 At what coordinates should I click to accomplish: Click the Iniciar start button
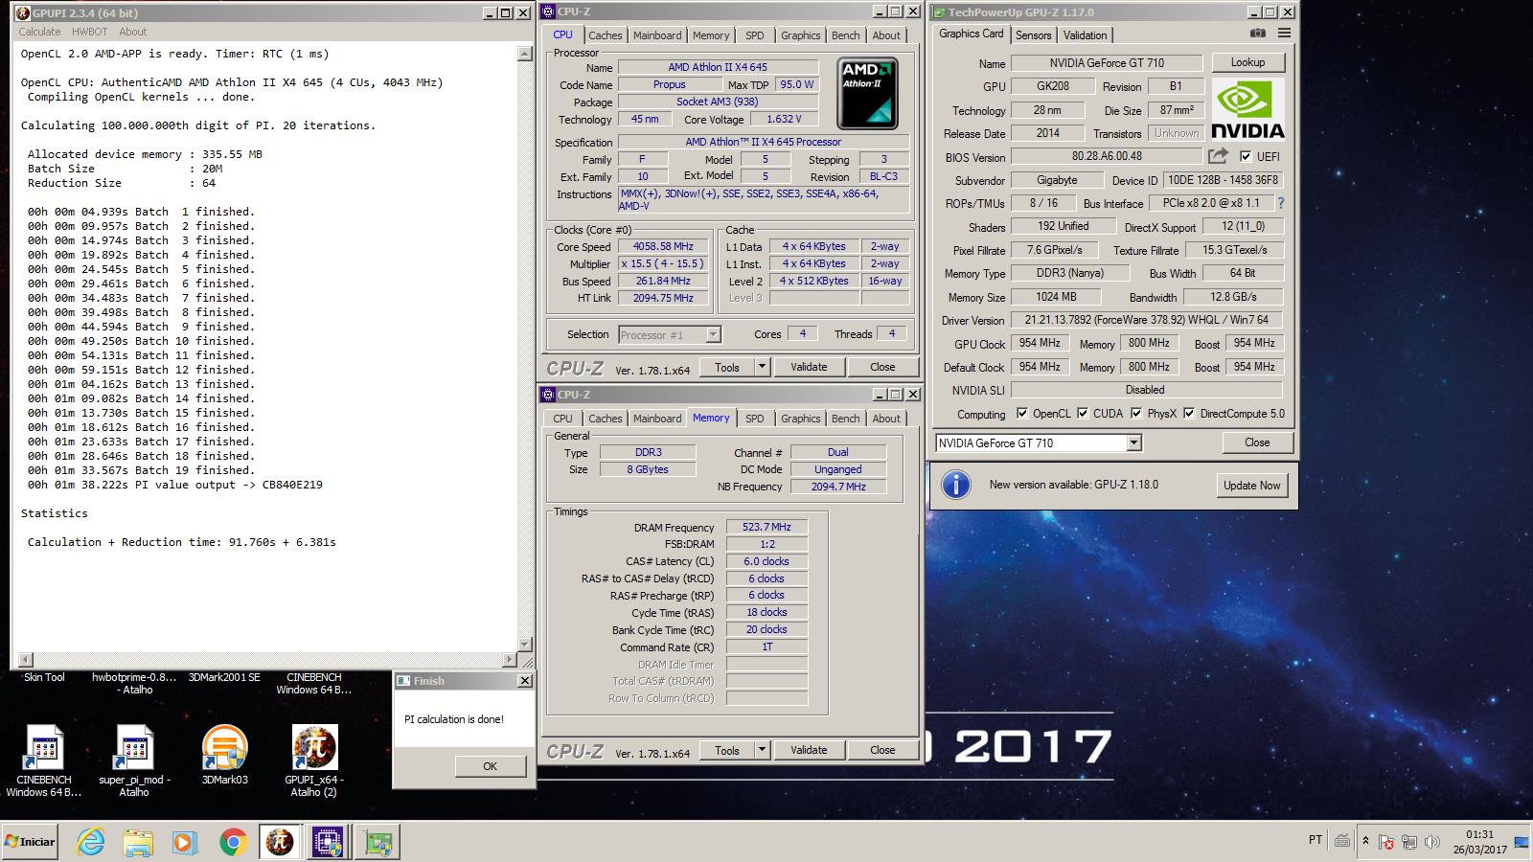31,842
